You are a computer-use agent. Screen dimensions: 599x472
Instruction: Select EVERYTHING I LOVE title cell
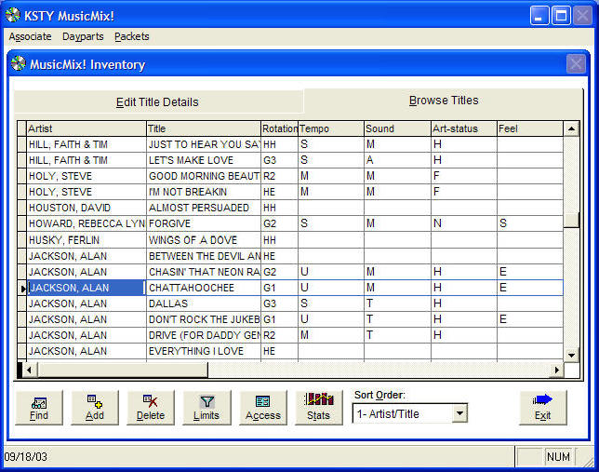[204, 351]
